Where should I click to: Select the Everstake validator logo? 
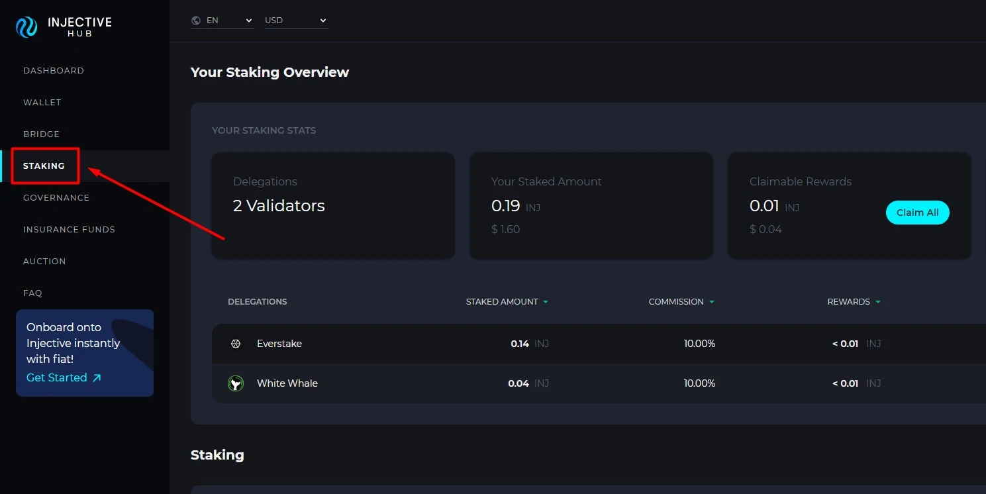tap(236, 343)
